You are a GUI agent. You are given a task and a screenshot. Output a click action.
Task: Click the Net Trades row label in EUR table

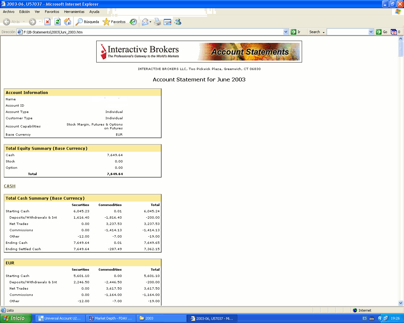(x=19, y=289)
